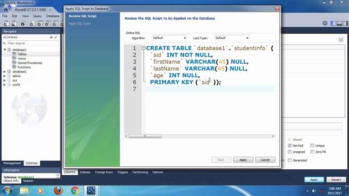
Task: Create a new view toolbar icon
Action: point(48,23)
